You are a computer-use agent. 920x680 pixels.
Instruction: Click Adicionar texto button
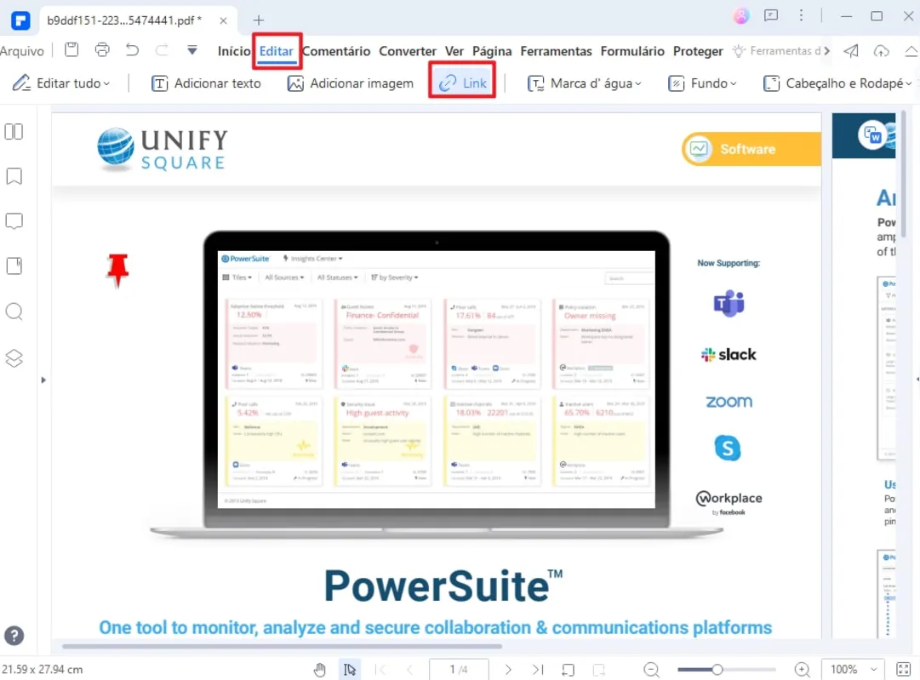207,83
